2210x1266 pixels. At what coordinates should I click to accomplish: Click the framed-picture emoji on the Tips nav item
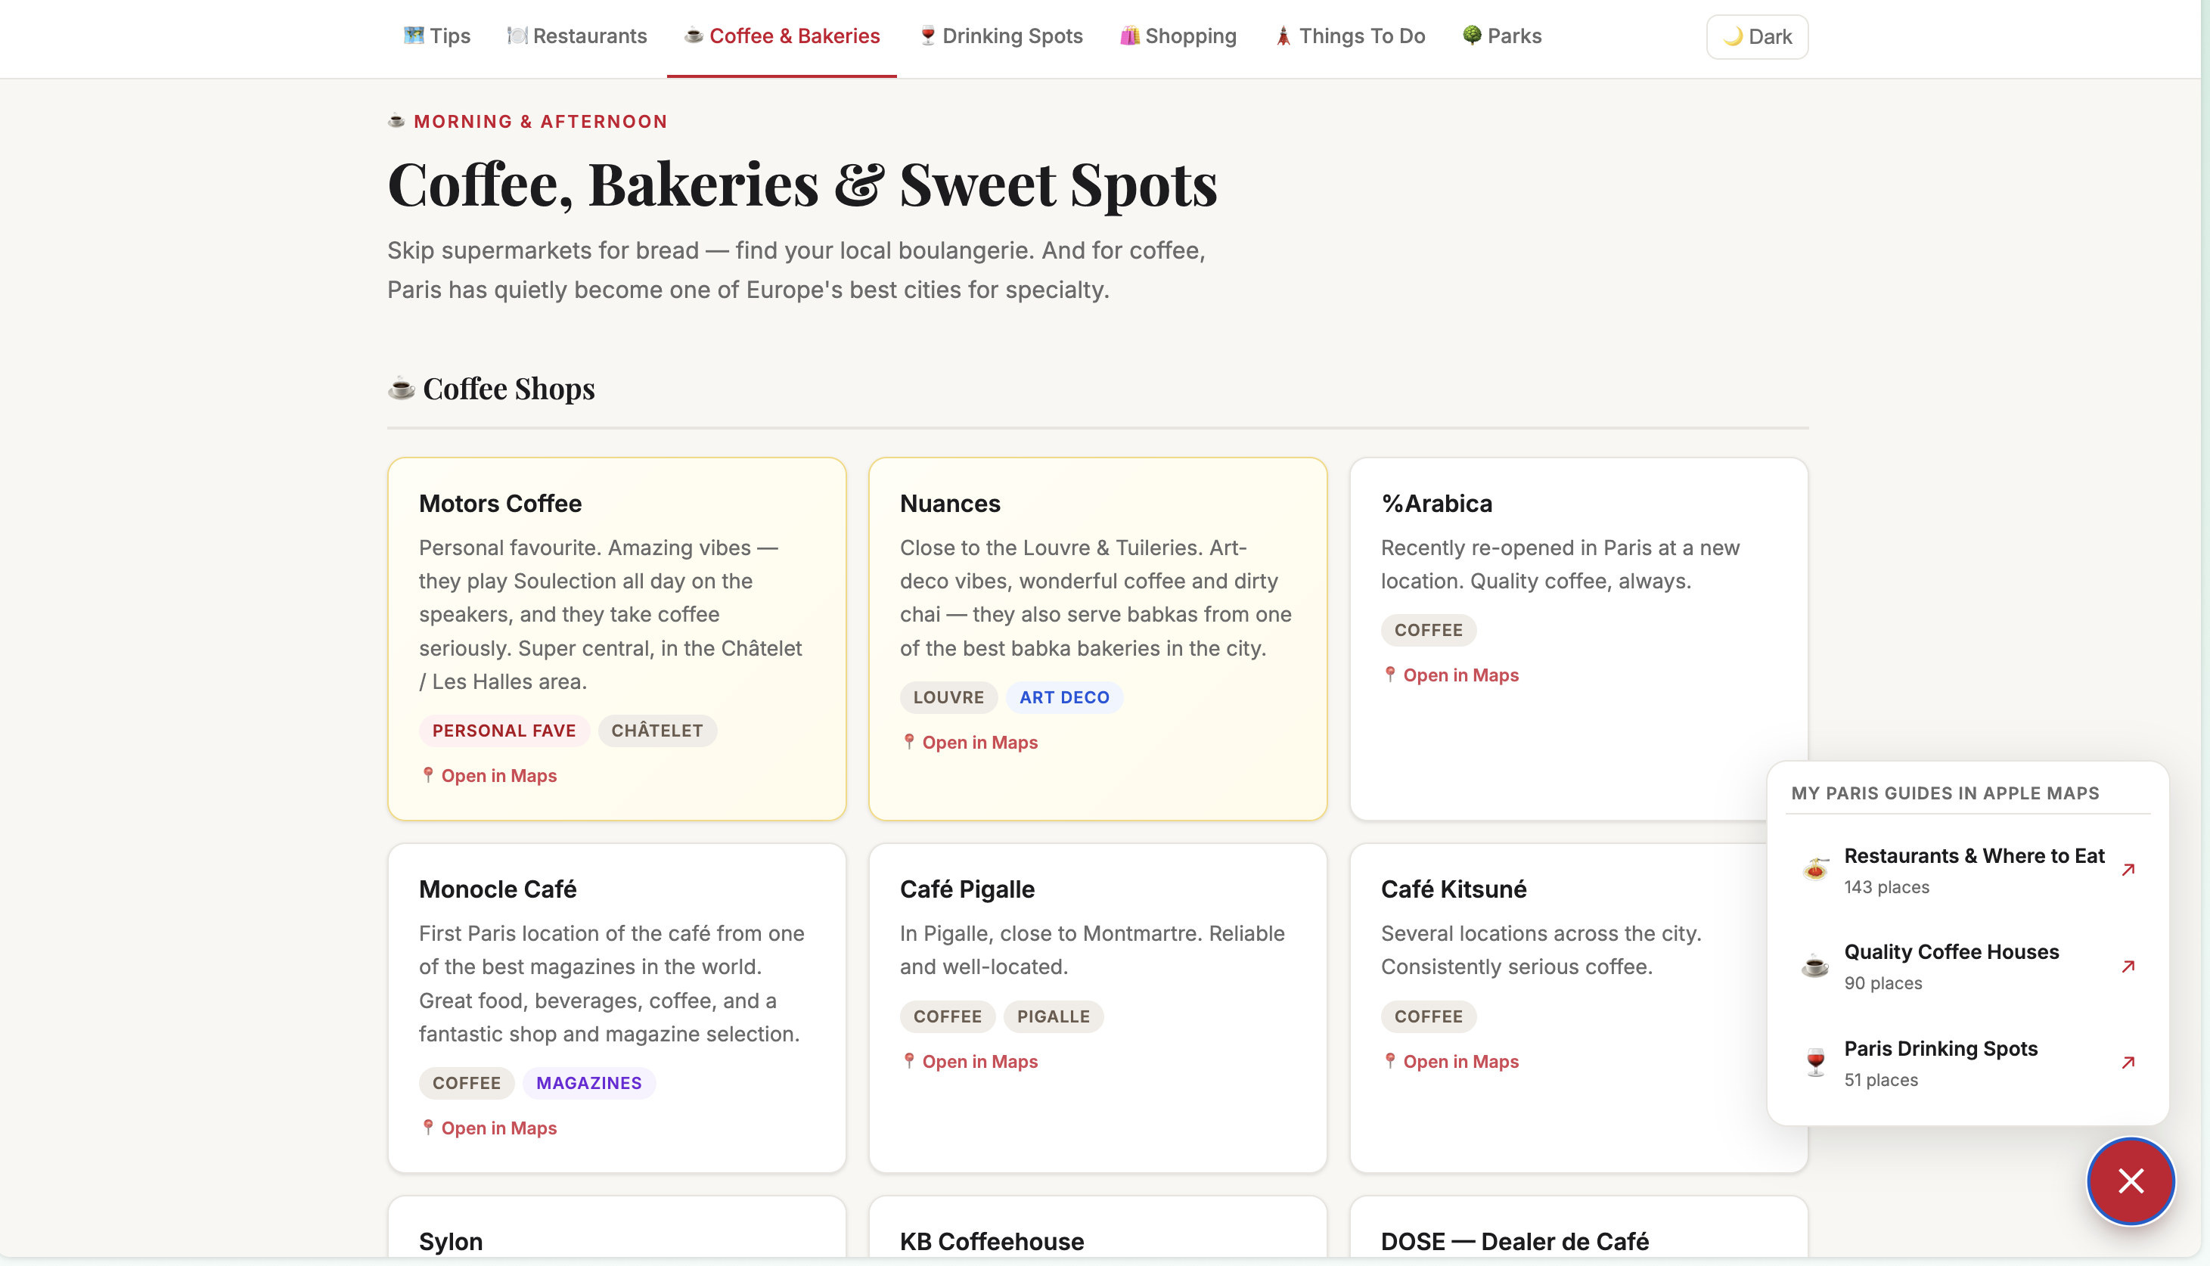click(x=413, y=36)
